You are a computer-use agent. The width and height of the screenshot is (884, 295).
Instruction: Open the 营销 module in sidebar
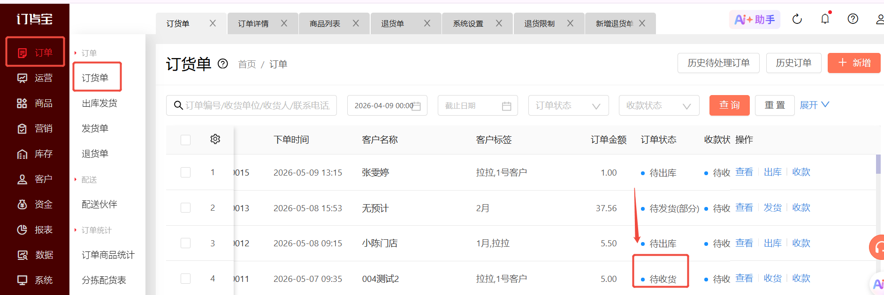(35, 128)
